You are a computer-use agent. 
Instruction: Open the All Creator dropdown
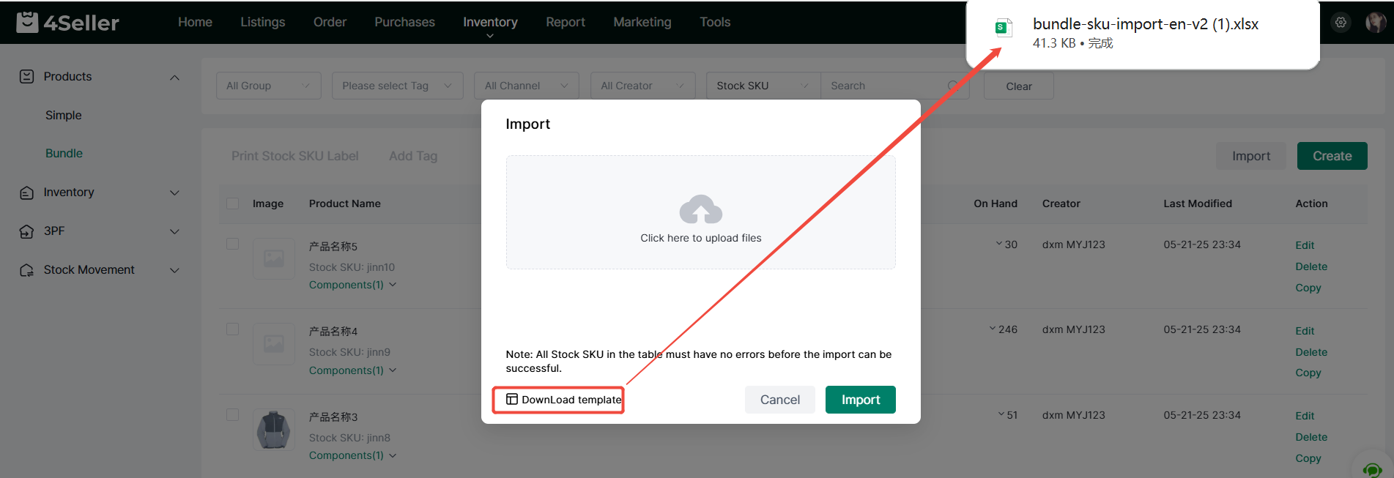642,86
